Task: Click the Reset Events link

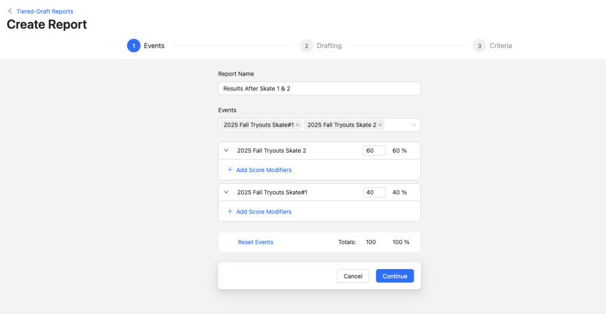Action: tap(256, 242)
